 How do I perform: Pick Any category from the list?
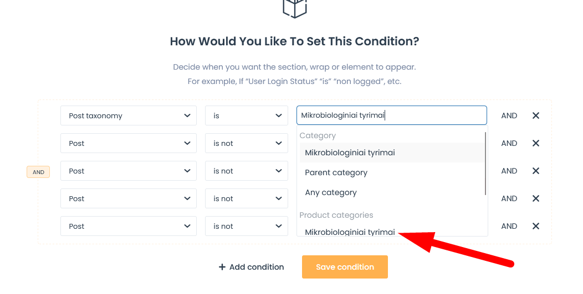[x=331, y=192]
